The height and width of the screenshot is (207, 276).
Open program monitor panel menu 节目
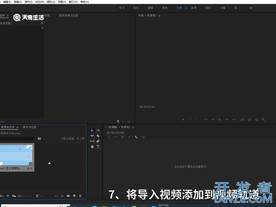click(159, 16)
